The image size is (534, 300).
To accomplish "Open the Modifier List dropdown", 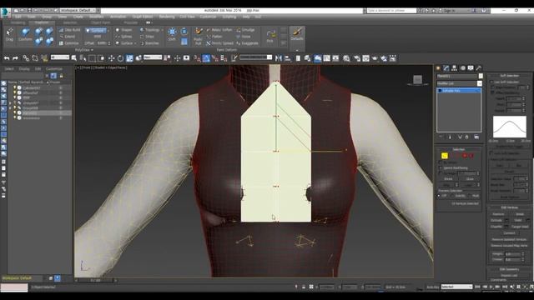I will [460, 83].
